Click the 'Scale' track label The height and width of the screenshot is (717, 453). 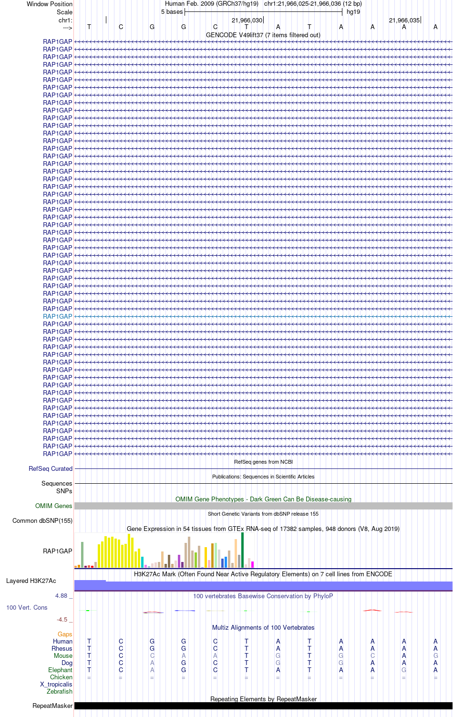[x=64, y=12]
